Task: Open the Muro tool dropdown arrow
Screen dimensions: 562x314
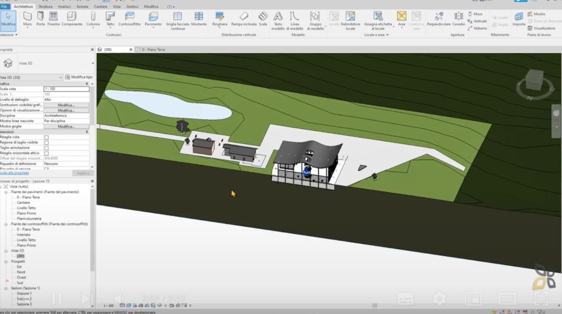Action: click(x=27, y=27)
